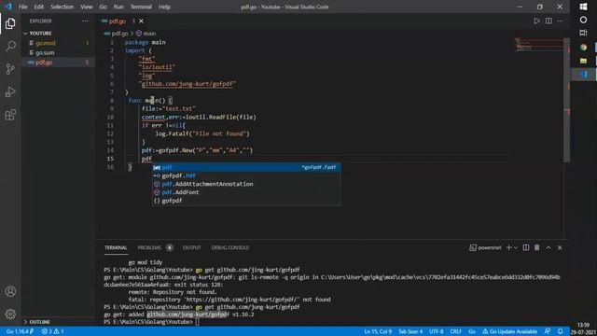Open Source Control view

(x=10, y=69)
